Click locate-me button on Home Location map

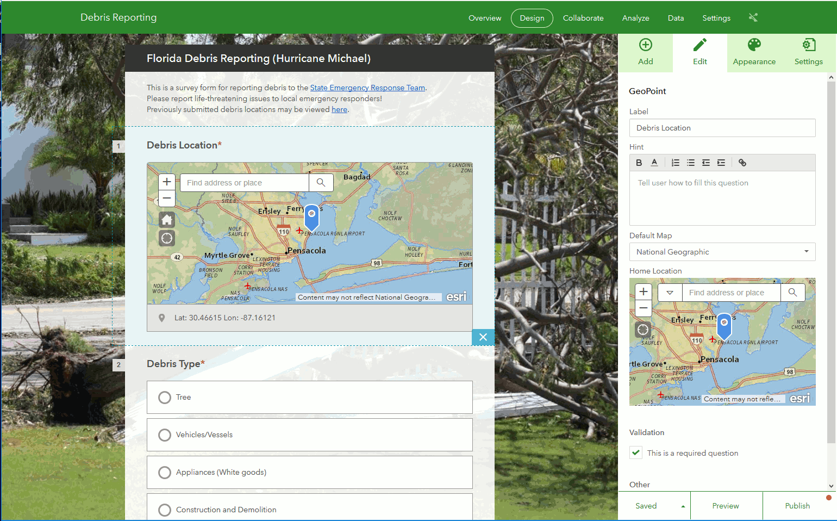pos(643,330)
